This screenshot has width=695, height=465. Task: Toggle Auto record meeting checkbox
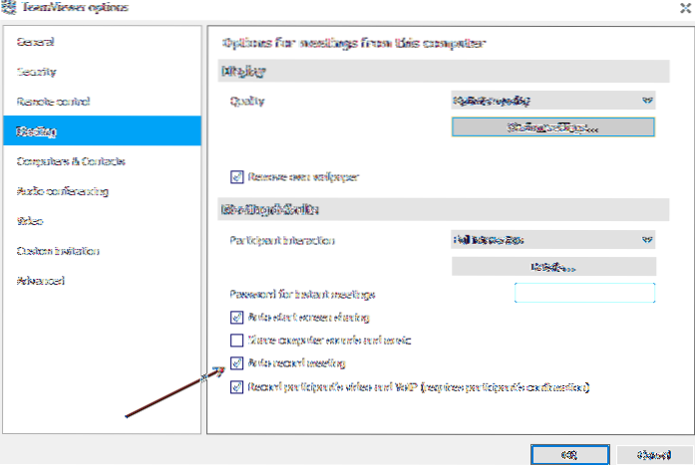236,363
